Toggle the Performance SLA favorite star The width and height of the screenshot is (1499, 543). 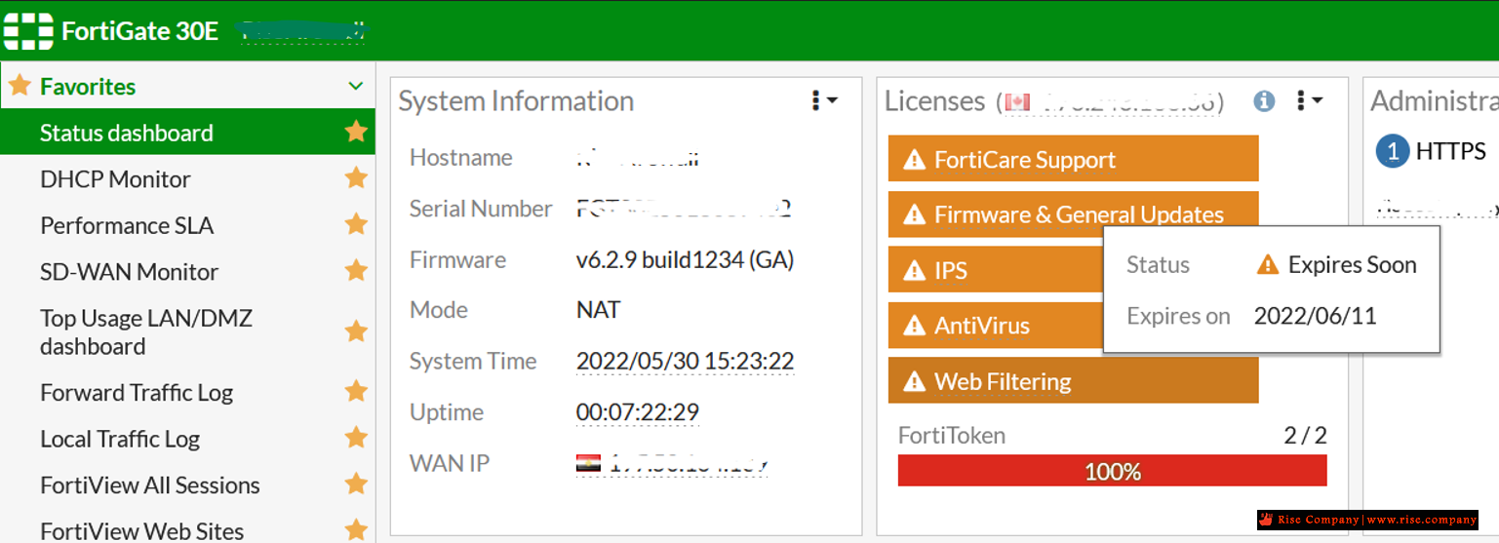click(x=356, y=224)
